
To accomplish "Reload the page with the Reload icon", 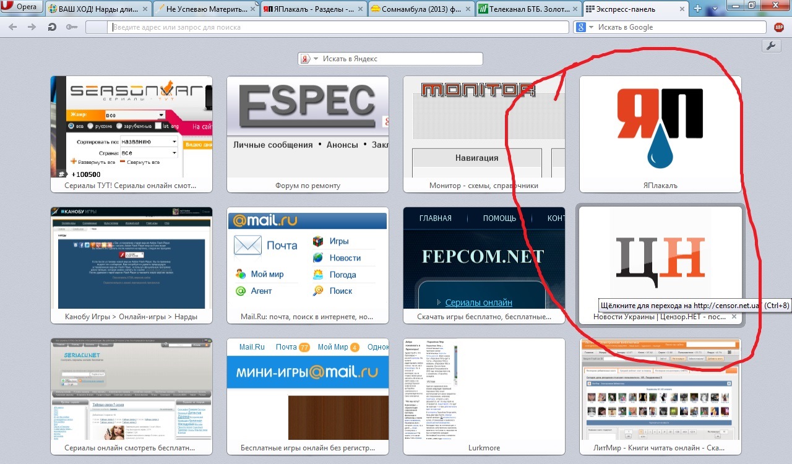I will pyautogui.click(x=53, y=27).
